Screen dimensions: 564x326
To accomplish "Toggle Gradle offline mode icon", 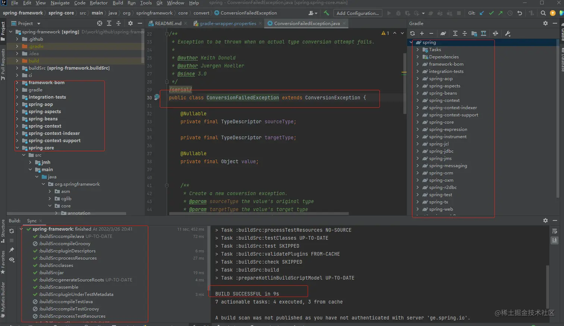I will (495, 34).
